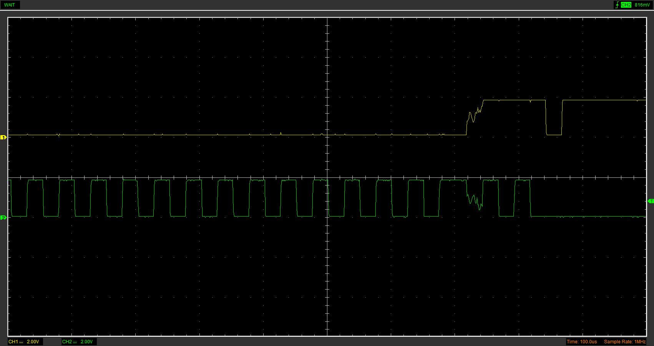The width and height of the screenshot is (654, 346).
Task: Select the green trigger level T marker
Action: 651,201
